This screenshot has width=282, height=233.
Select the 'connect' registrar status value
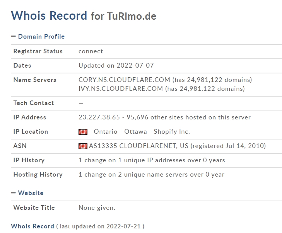(91, 51)
